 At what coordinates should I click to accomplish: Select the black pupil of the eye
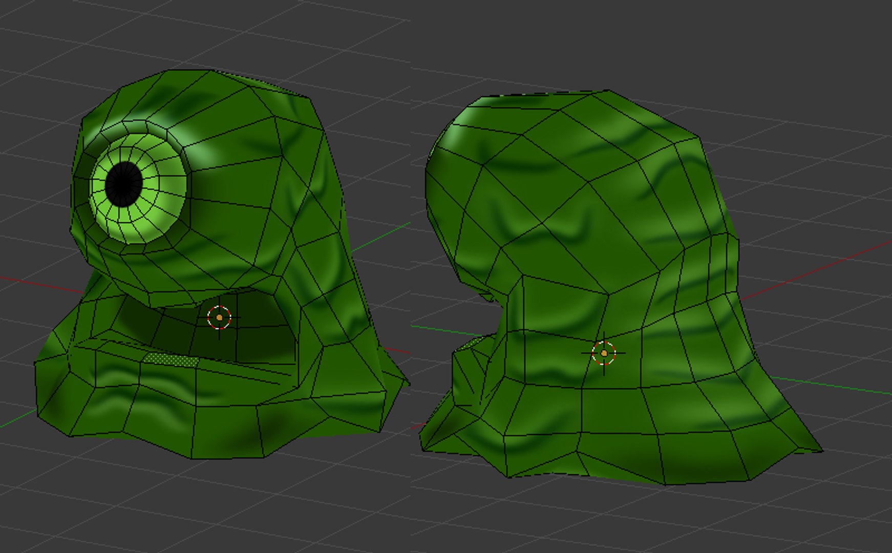[x=123, y=184]
